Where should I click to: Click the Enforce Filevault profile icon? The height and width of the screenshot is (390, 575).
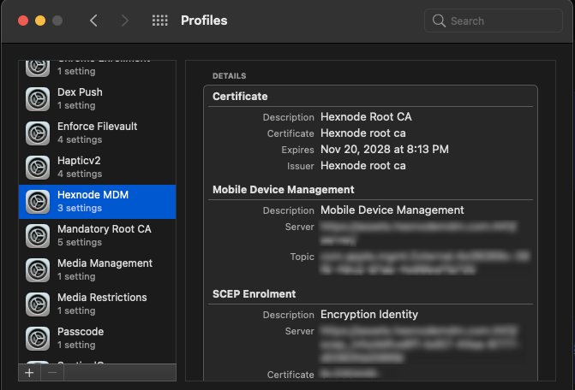38,133
